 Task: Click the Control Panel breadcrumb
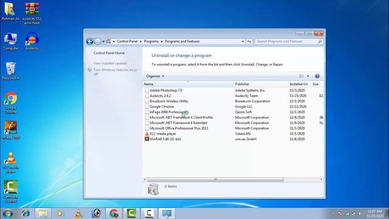[127, 41]
